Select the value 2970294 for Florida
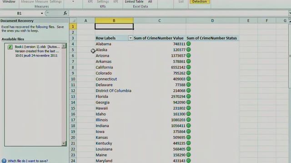Screen dimensions: 291x163 [178, 96]
